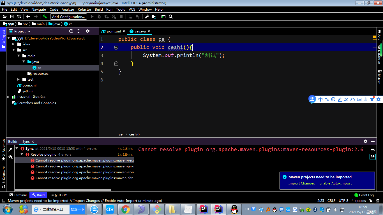The width and height of the screenshot is (383, 215).
Task: Collapse the Sync root node in Build
Action: (17, 149)
